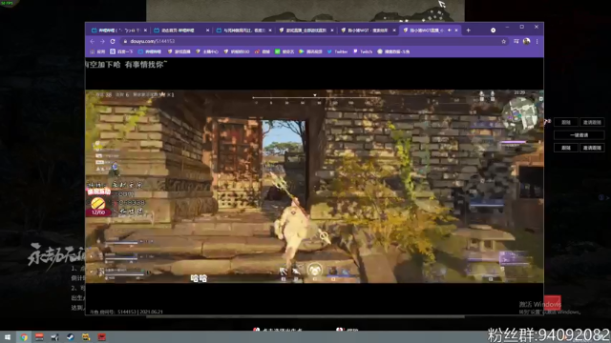The image size is (611, 343).
Task: Go back with the browser back arrow
Action: [x=93, y=41]
